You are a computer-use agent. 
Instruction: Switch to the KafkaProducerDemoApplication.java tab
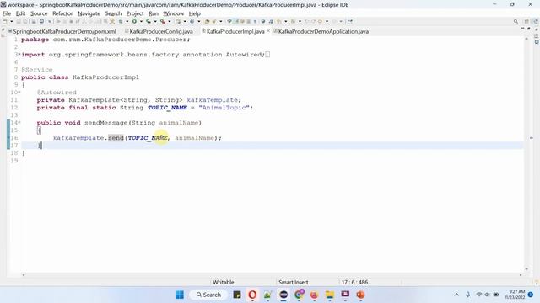tap(321, 31)
